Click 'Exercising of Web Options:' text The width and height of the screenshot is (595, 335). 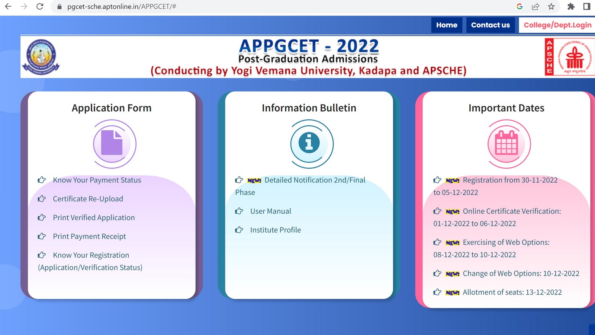[506, 242]
